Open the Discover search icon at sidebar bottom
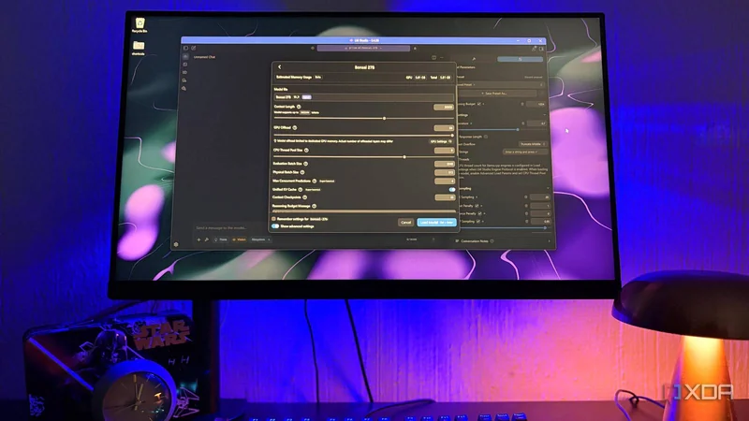The image size is (749, 421). 184,88
